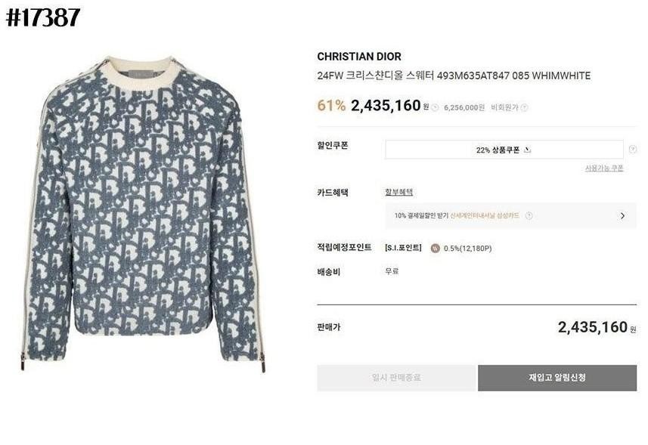
Task: Click the round S.I. point badge icon
Action: [436, 248]
